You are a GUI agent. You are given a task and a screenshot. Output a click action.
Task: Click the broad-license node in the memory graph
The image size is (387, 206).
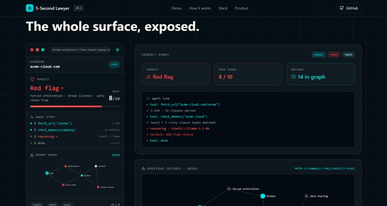click(x=98, y=187)
